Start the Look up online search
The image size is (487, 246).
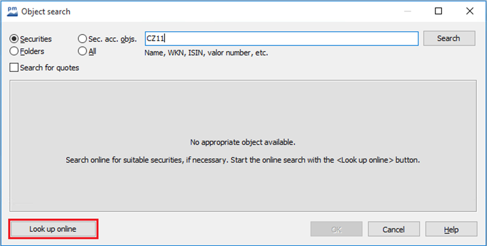53,229
